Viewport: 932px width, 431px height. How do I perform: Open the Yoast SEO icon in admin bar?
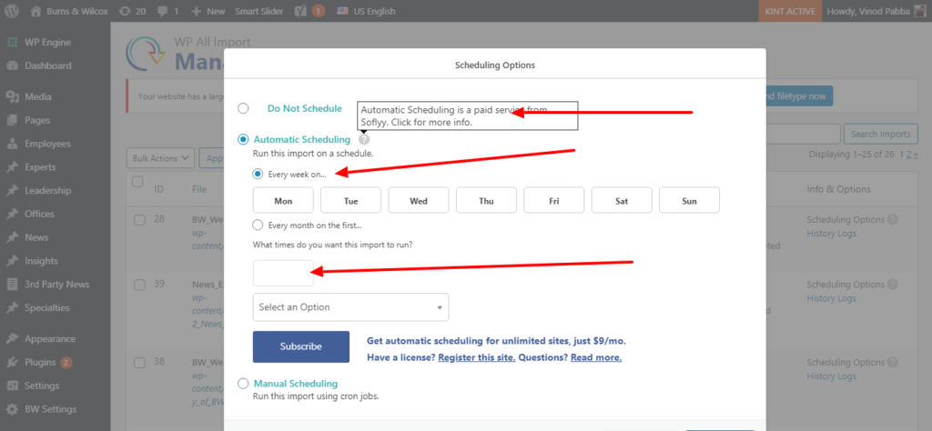pos(299,11)
